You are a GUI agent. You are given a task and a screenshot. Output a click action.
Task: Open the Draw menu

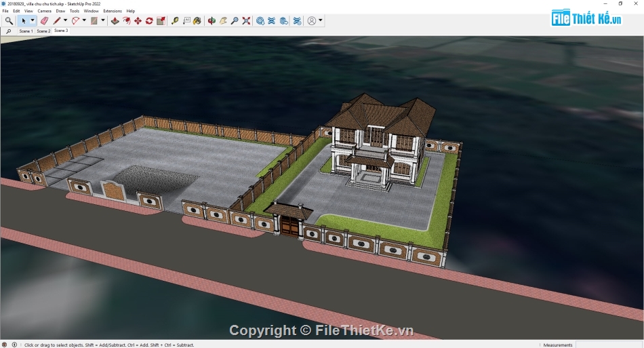pyautogui.click(x=60, y=11)
